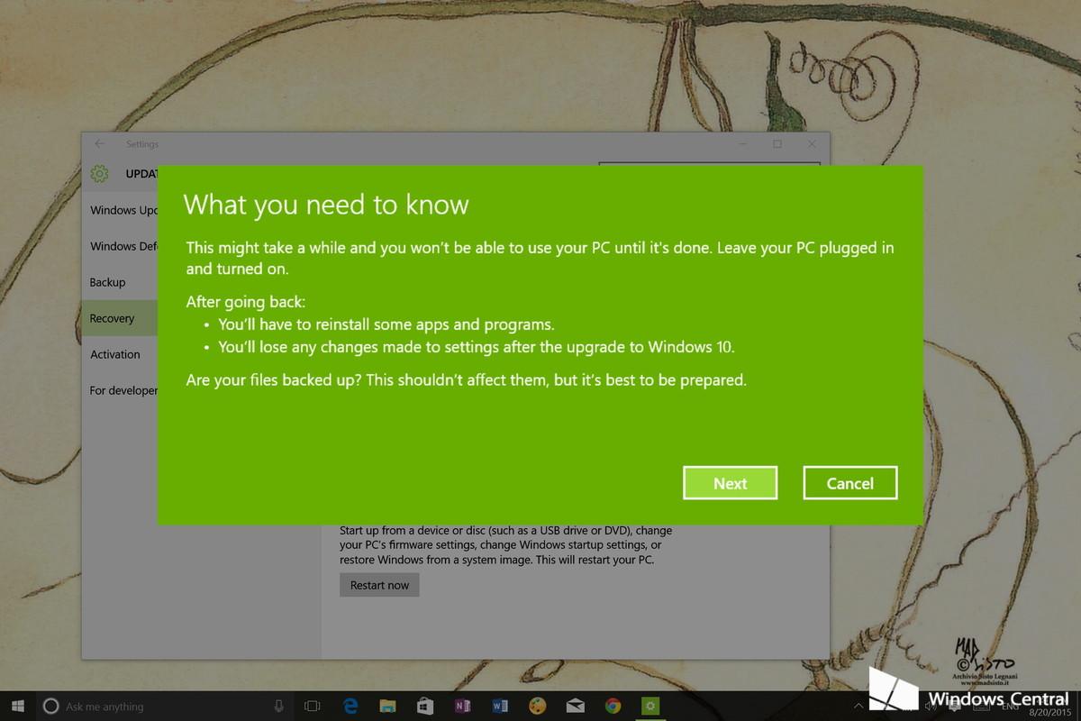The width and height of the screenshot is (1081, 721).
Task: Select the Recovery tab in Settings sidebar
Action: pyautogui.click(x=119, y=318)
